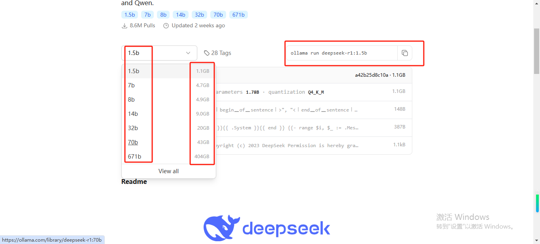Image resolution: width=540 pixels, height=244 pixels.
Task: Click the scrollbar up arrow
Action: (x=536, y=3)
